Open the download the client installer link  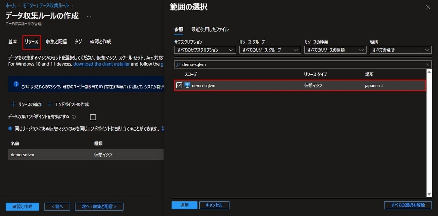101,64
